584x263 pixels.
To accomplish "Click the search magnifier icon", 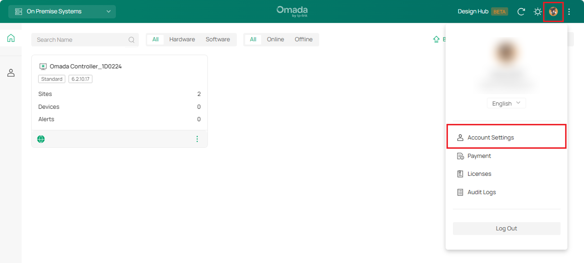I will [x=131, y=40].
